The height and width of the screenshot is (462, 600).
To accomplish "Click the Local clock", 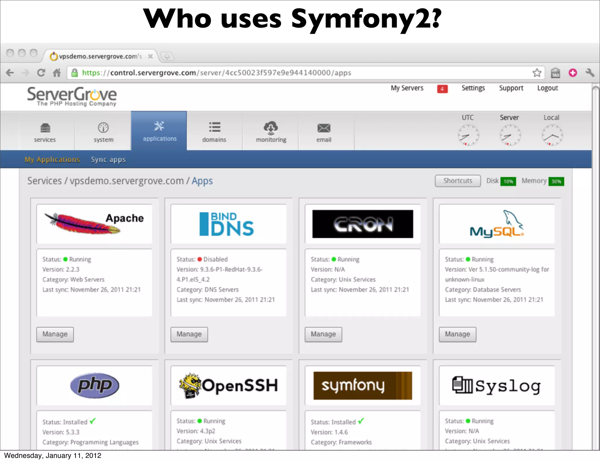I will [x=552, y=135].
